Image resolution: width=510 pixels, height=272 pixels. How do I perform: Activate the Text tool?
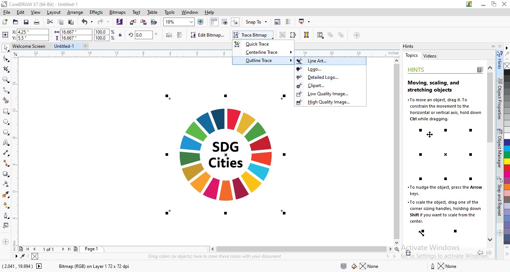6,143
